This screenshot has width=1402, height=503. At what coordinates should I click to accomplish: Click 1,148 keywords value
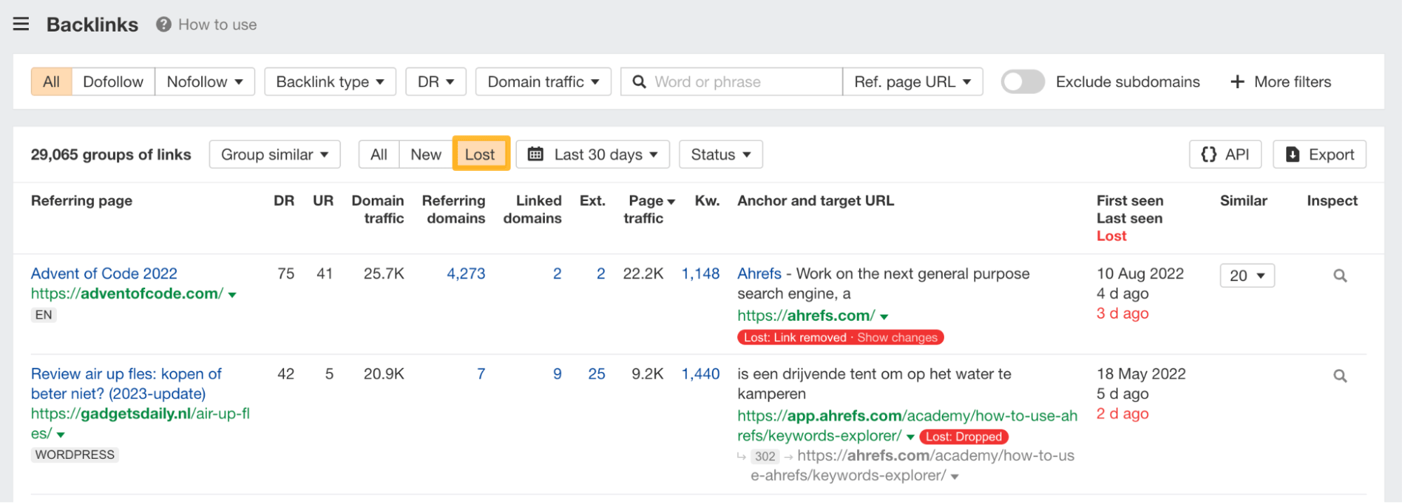701,274
